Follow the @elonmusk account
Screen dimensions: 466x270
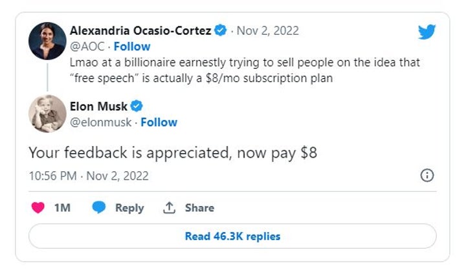click(159, 122)
